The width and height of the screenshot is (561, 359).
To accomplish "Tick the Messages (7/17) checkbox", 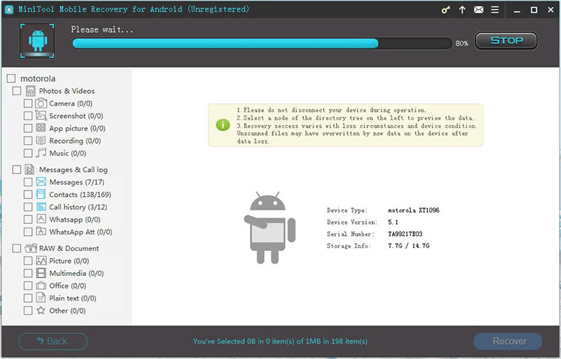I will coord(28,182).
